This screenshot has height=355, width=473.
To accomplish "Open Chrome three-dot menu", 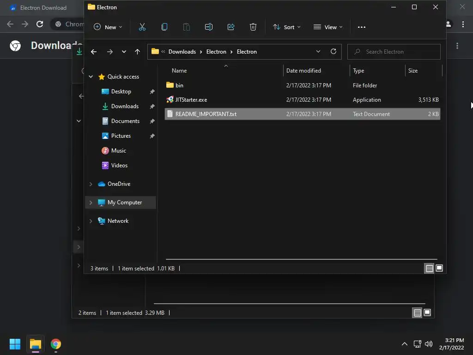I will [x=463, y=24].
